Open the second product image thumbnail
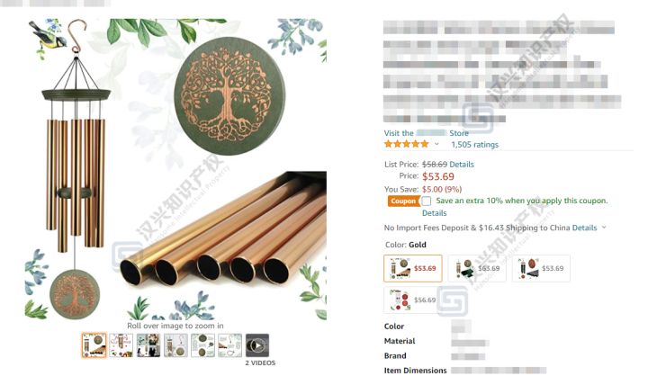 [121, 345]
